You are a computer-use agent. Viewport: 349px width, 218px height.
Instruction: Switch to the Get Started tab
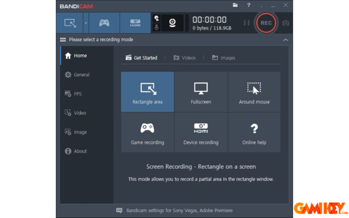[141, 58]
